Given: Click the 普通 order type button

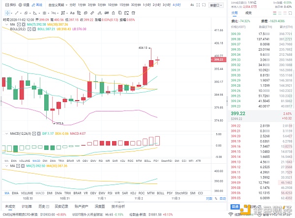Looking at the screenshot, I should 236,206.
